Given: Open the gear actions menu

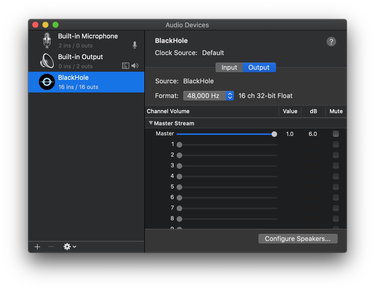Looking at the screenshot, I should [67, 247].
